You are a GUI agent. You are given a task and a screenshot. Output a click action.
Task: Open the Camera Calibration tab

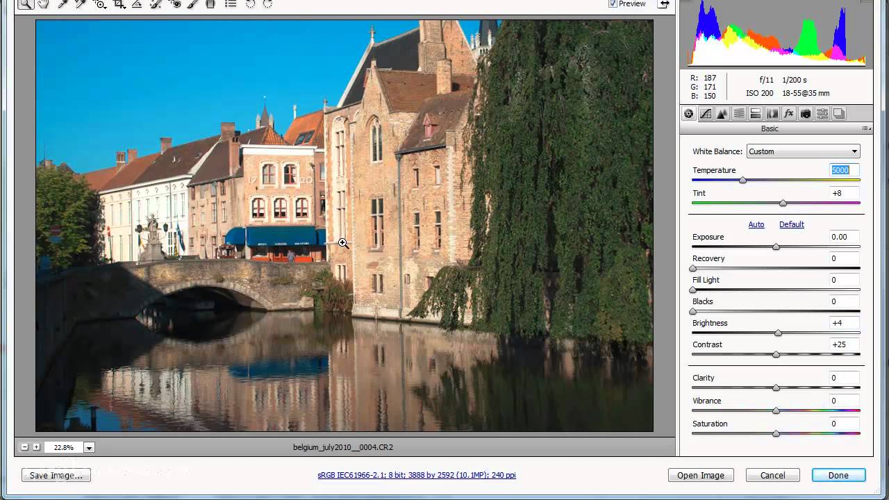pyautogui.click(x=806, y=114)
